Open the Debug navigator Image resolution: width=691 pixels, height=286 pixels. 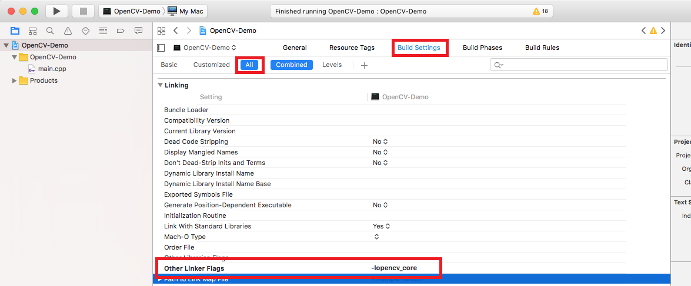point(103,31)
